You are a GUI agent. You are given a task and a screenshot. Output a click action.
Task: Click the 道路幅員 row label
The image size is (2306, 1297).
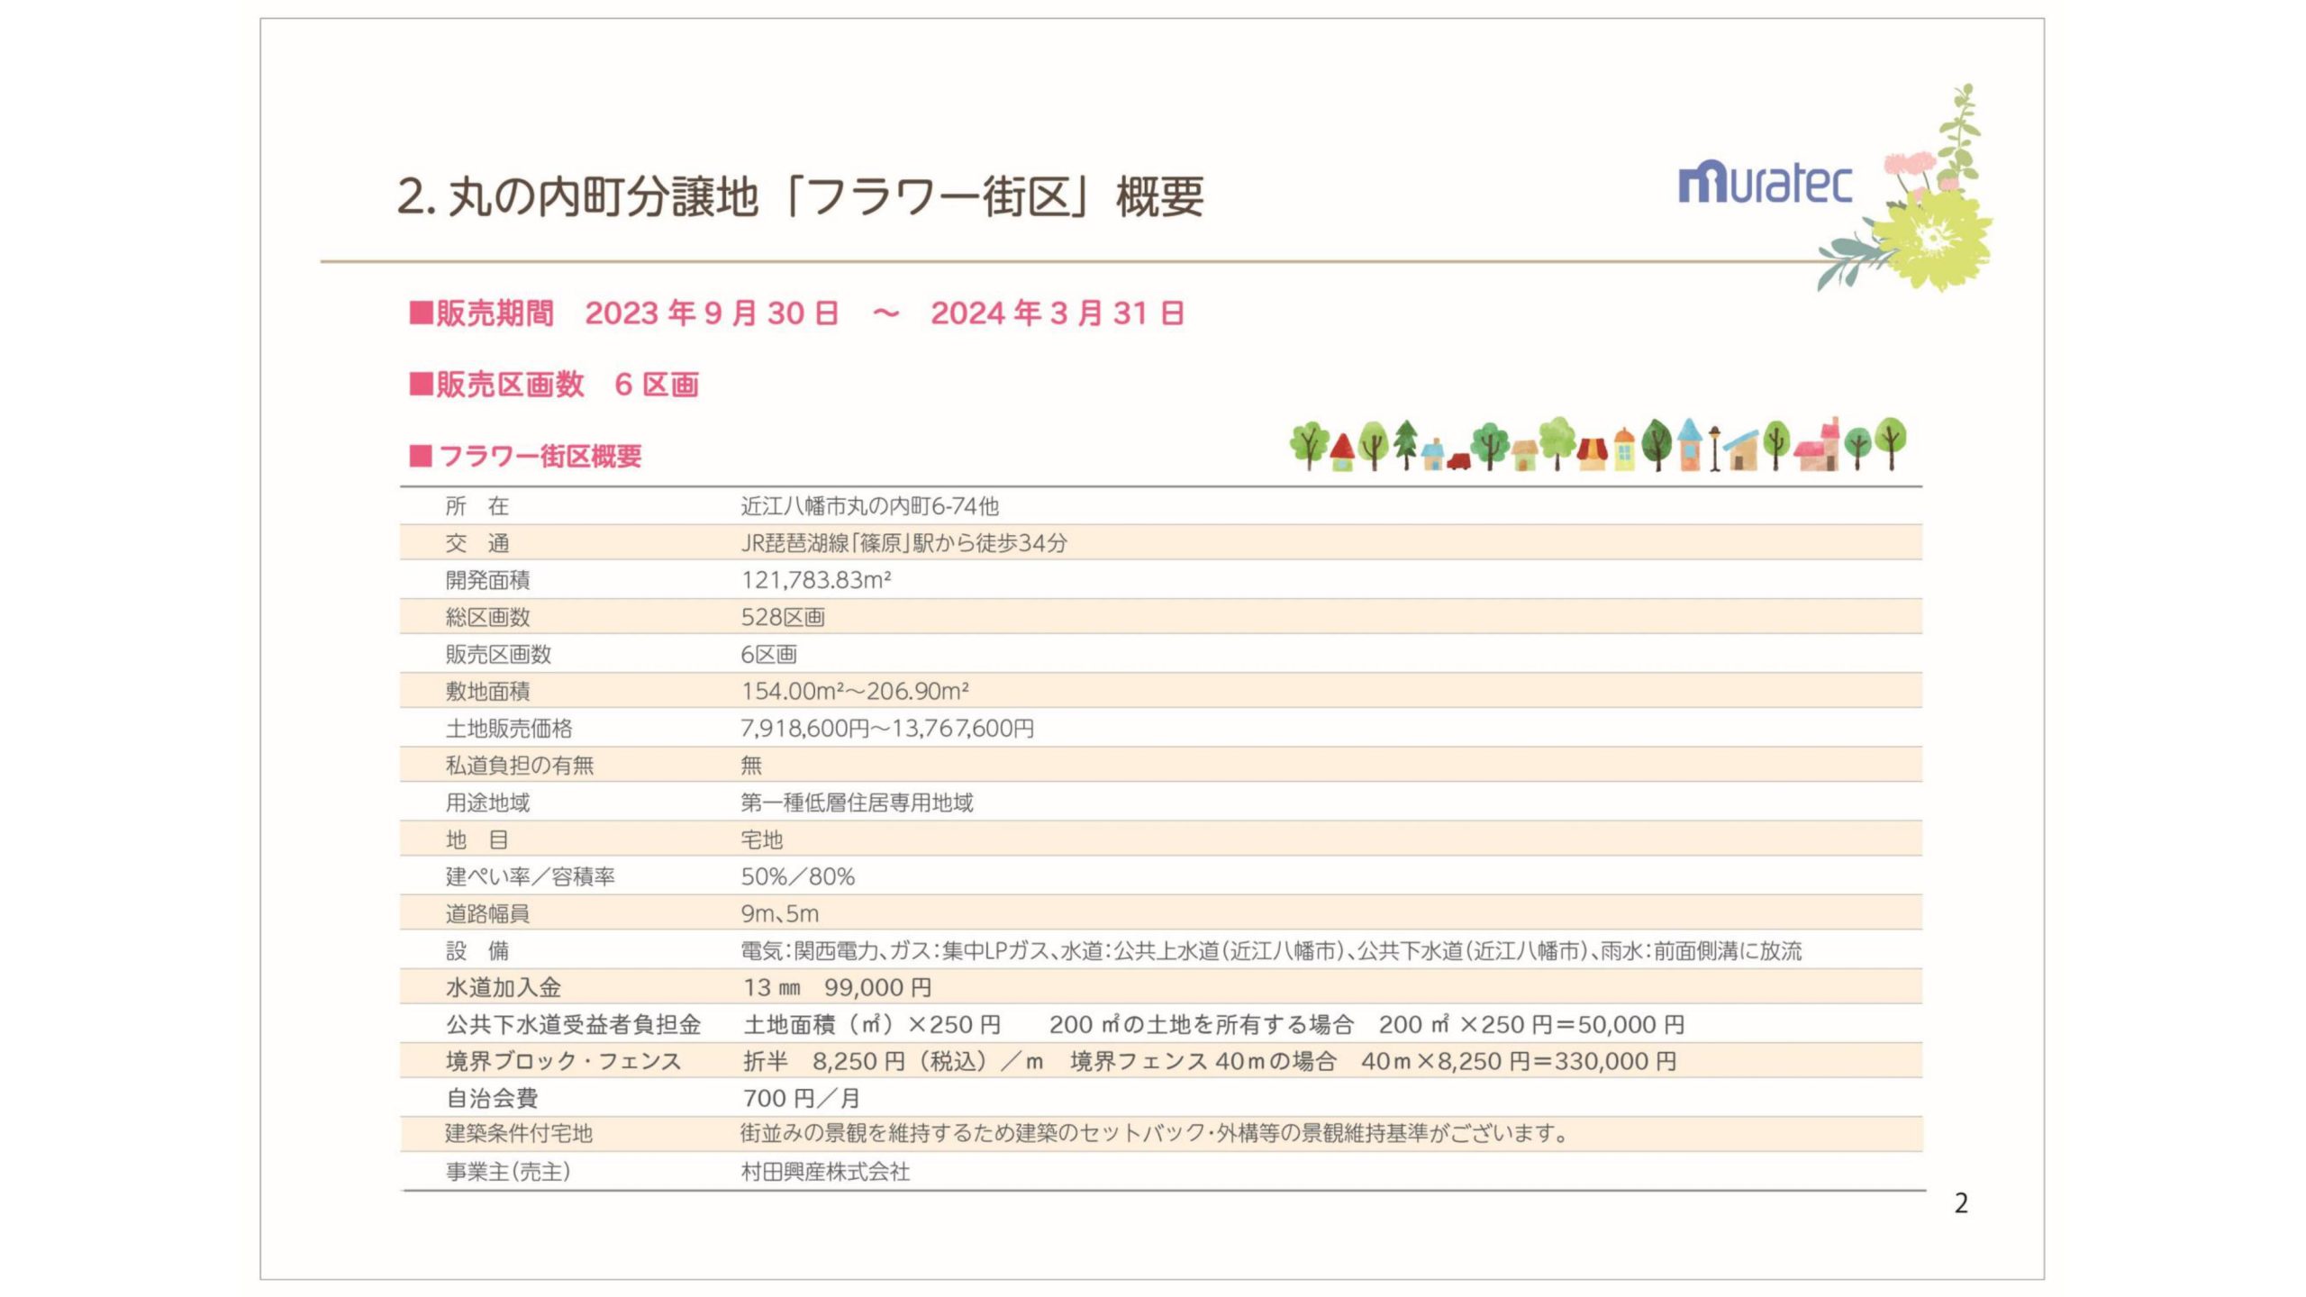487,913
